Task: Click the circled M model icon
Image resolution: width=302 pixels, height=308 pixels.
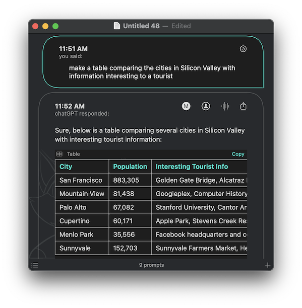Action: [x=186, y=106]
